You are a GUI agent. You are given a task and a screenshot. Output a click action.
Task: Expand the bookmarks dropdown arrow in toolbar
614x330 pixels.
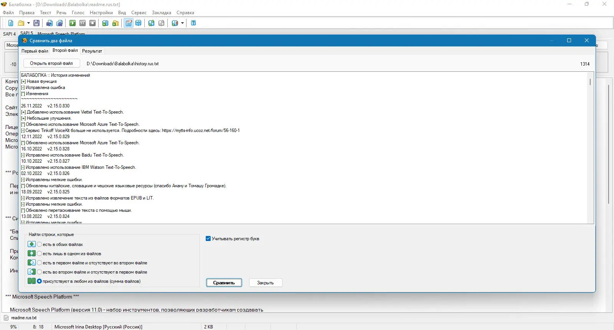point(182,23)
